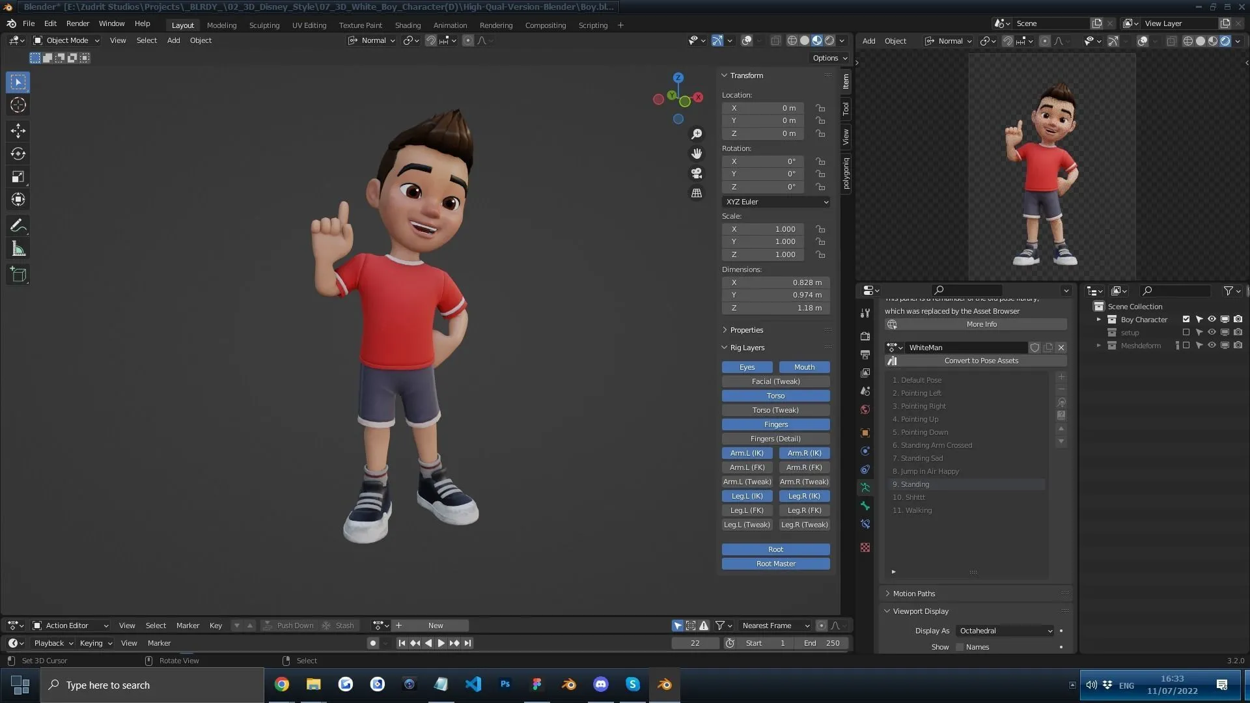Open the Output Properties tab

865,355
